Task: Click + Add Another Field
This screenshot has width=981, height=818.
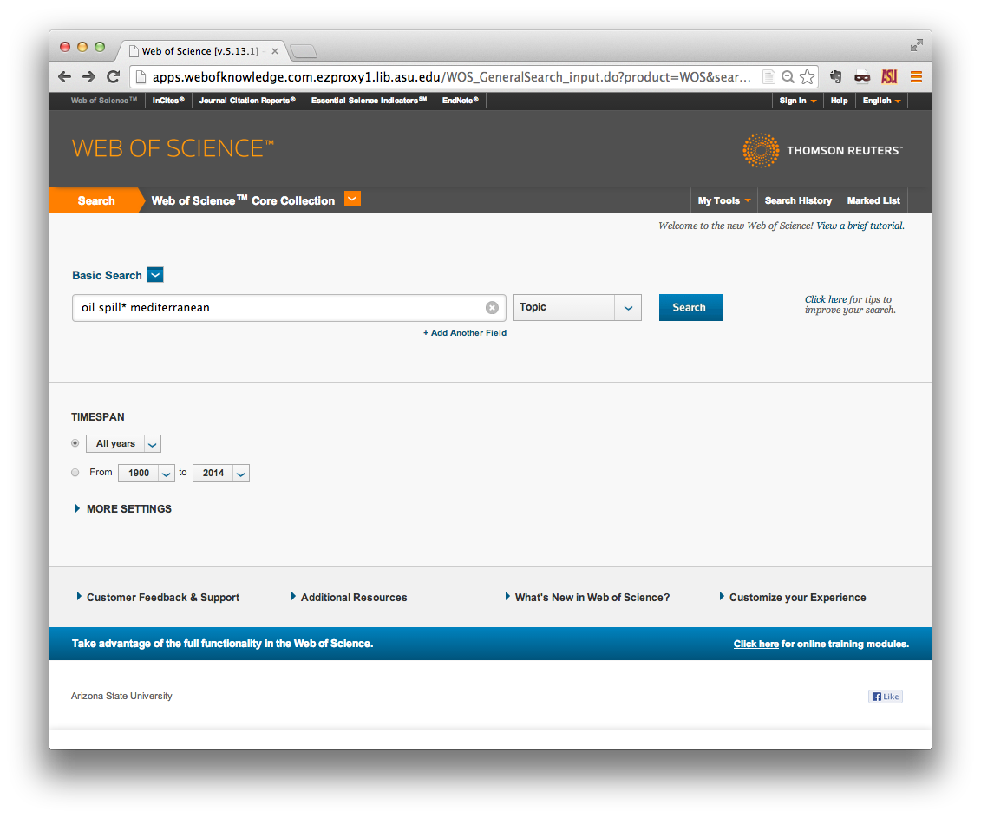Action: 465,333
